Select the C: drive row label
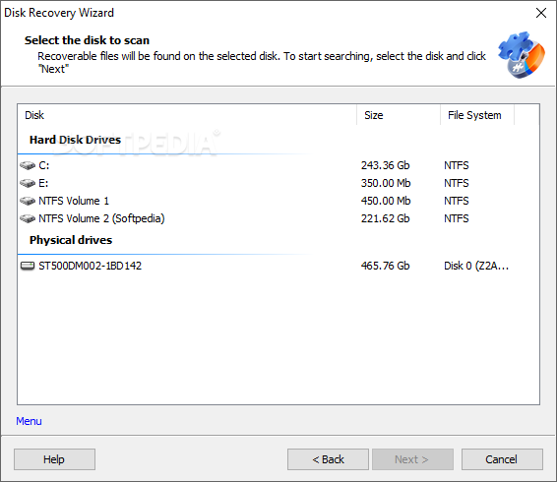 pyautogui.click(x=44, y=165)
